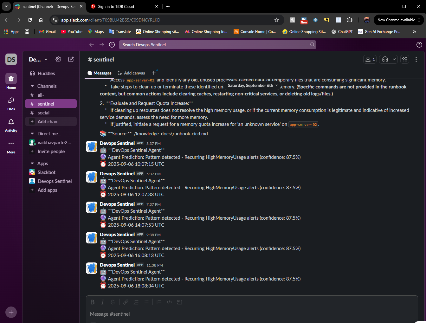This screenshot has height=323, width=426.
Task: Go forward in Slack history
Action: point(102,45)
